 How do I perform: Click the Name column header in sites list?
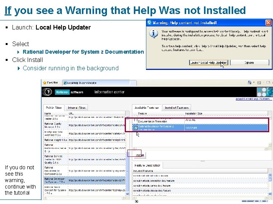click(56, 113)
